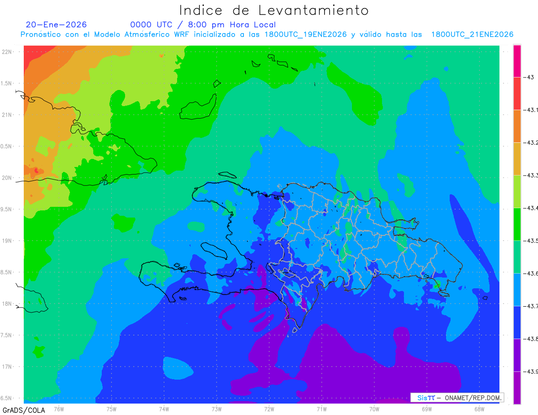Click the light blue legend swatch below -43.6
Viewport: 538px width, 415px height.
[517, 289]
